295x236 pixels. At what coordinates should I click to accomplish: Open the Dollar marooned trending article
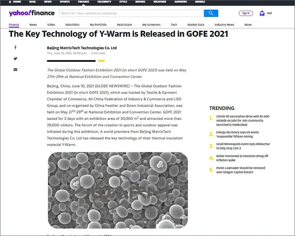pos(242,158)
